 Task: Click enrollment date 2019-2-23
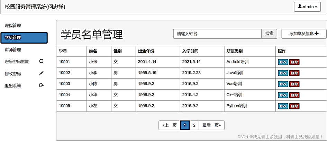point(191,73)
